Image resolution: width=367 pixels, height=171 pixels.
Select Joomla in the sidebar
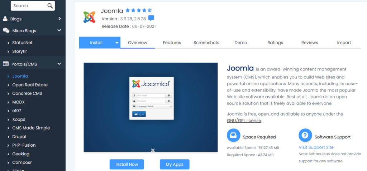coord(20,76)
